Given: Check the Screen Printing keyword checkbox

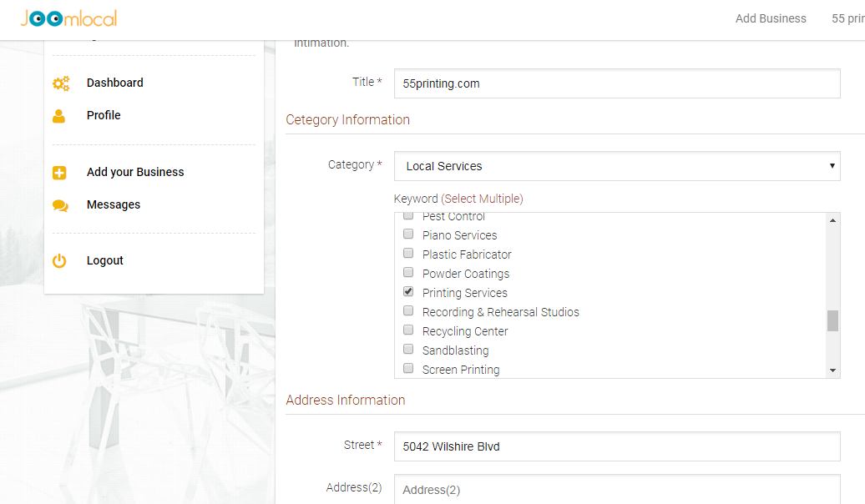Looking at the screenshot, I should [x=408, y=369].
